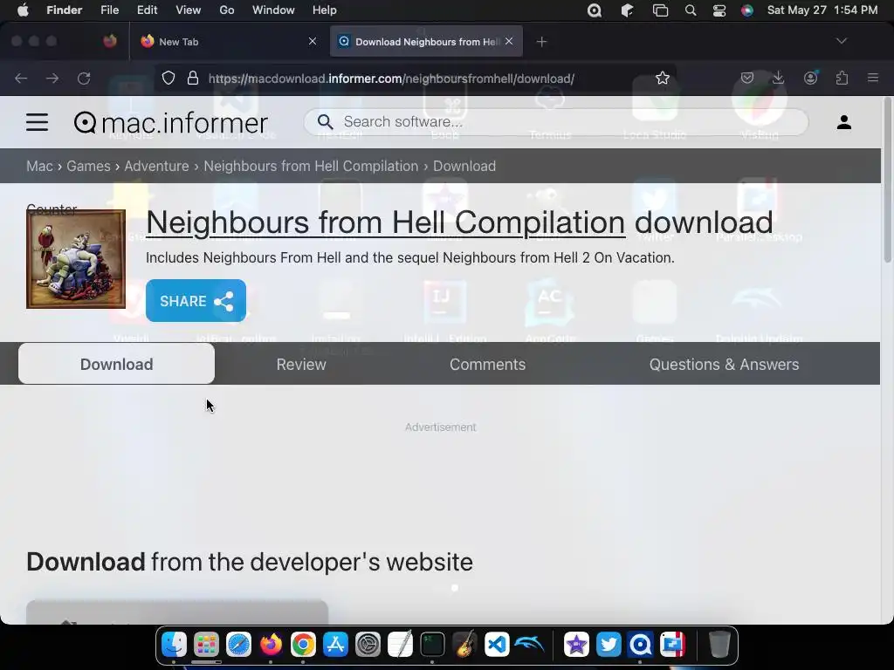Launch Google Chrome from the Dock

tap(303, 645)
